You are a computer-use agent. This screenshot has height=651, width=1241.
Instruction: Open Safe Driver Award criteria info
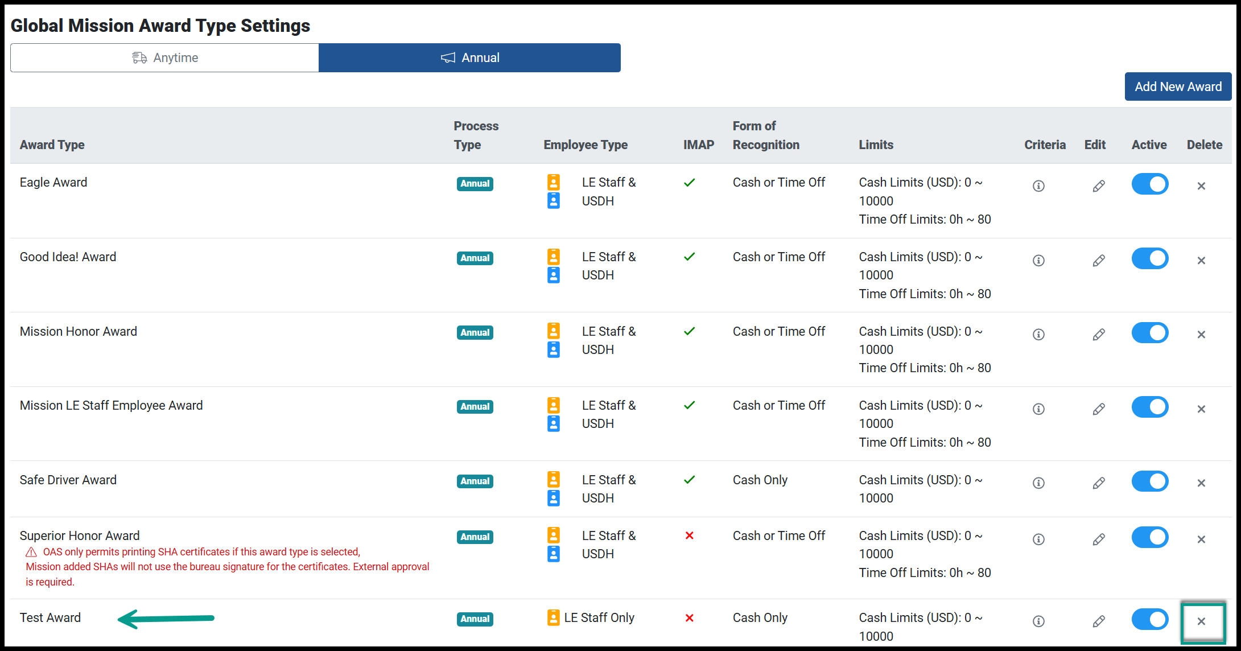click(1038, 483)
